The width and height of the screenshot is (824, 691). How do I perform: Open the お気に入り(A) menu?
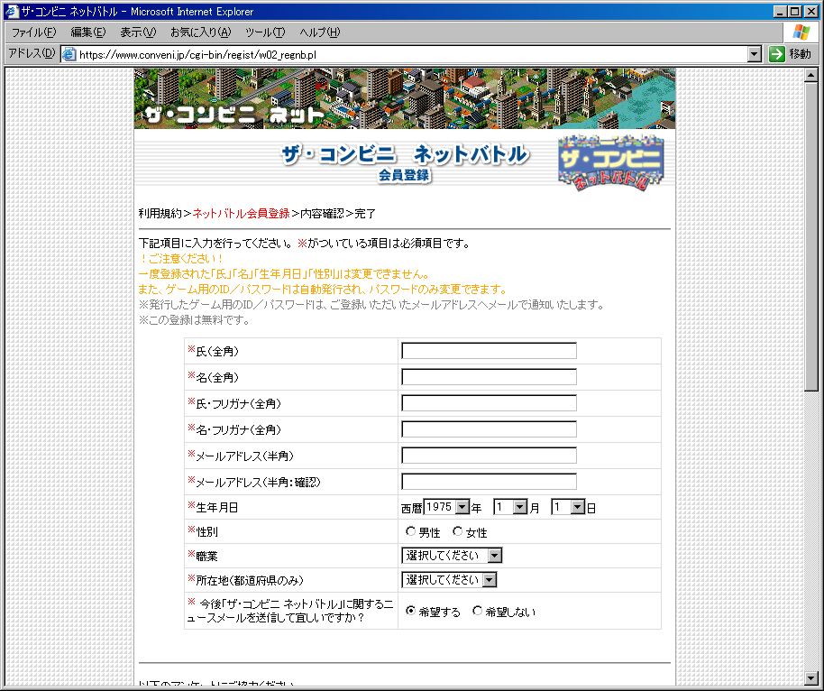pyautogui.click(x=201, y=32)
